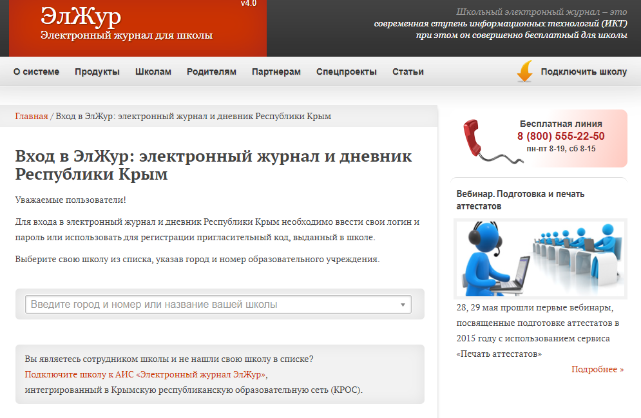This screenshot has height=418, width=641.
Task: Click the webinar thumbnail image
Action: [541, 259]
